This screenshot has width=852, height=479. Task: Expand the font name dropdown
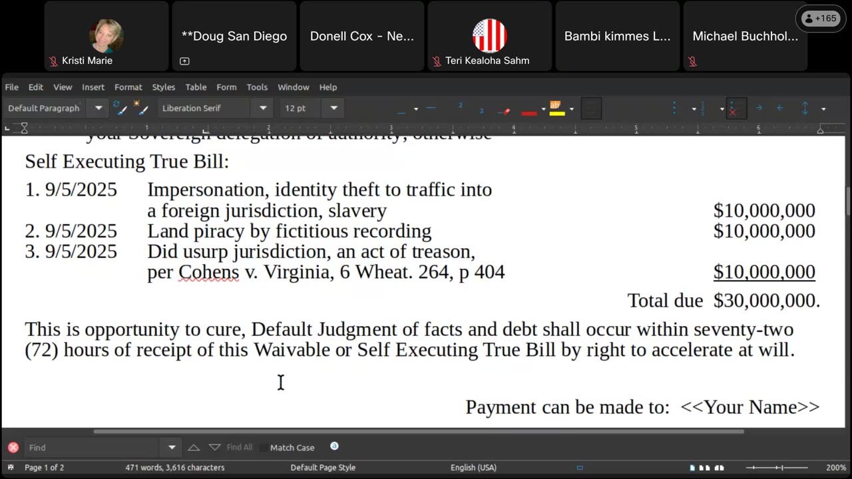click(263, 108)
